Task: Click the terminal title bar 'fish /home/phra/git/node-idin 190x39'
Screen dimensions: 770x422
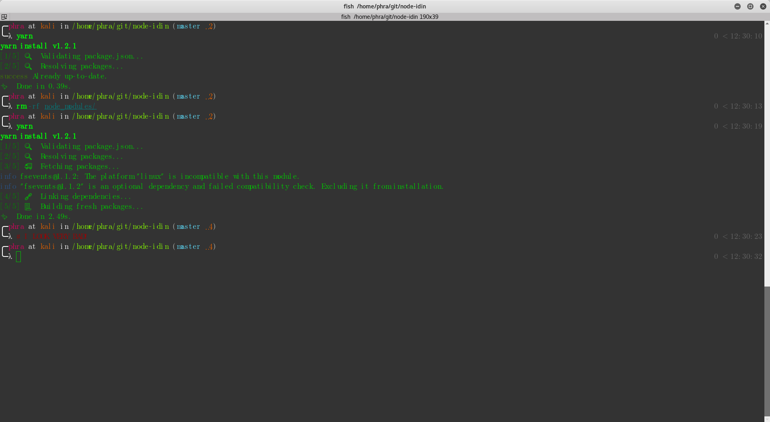Action: [x=389, y=17]
